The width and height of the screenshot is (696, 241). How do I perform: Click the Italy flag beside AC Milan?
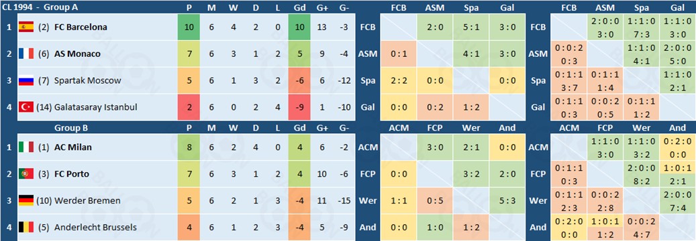[x=26, y=147]
